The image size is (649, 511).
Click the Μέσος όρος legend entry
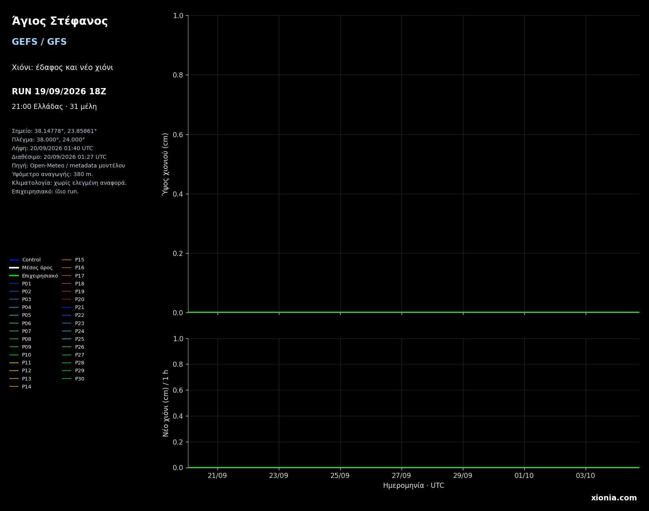pyautogui.click(x=31, y=268)
